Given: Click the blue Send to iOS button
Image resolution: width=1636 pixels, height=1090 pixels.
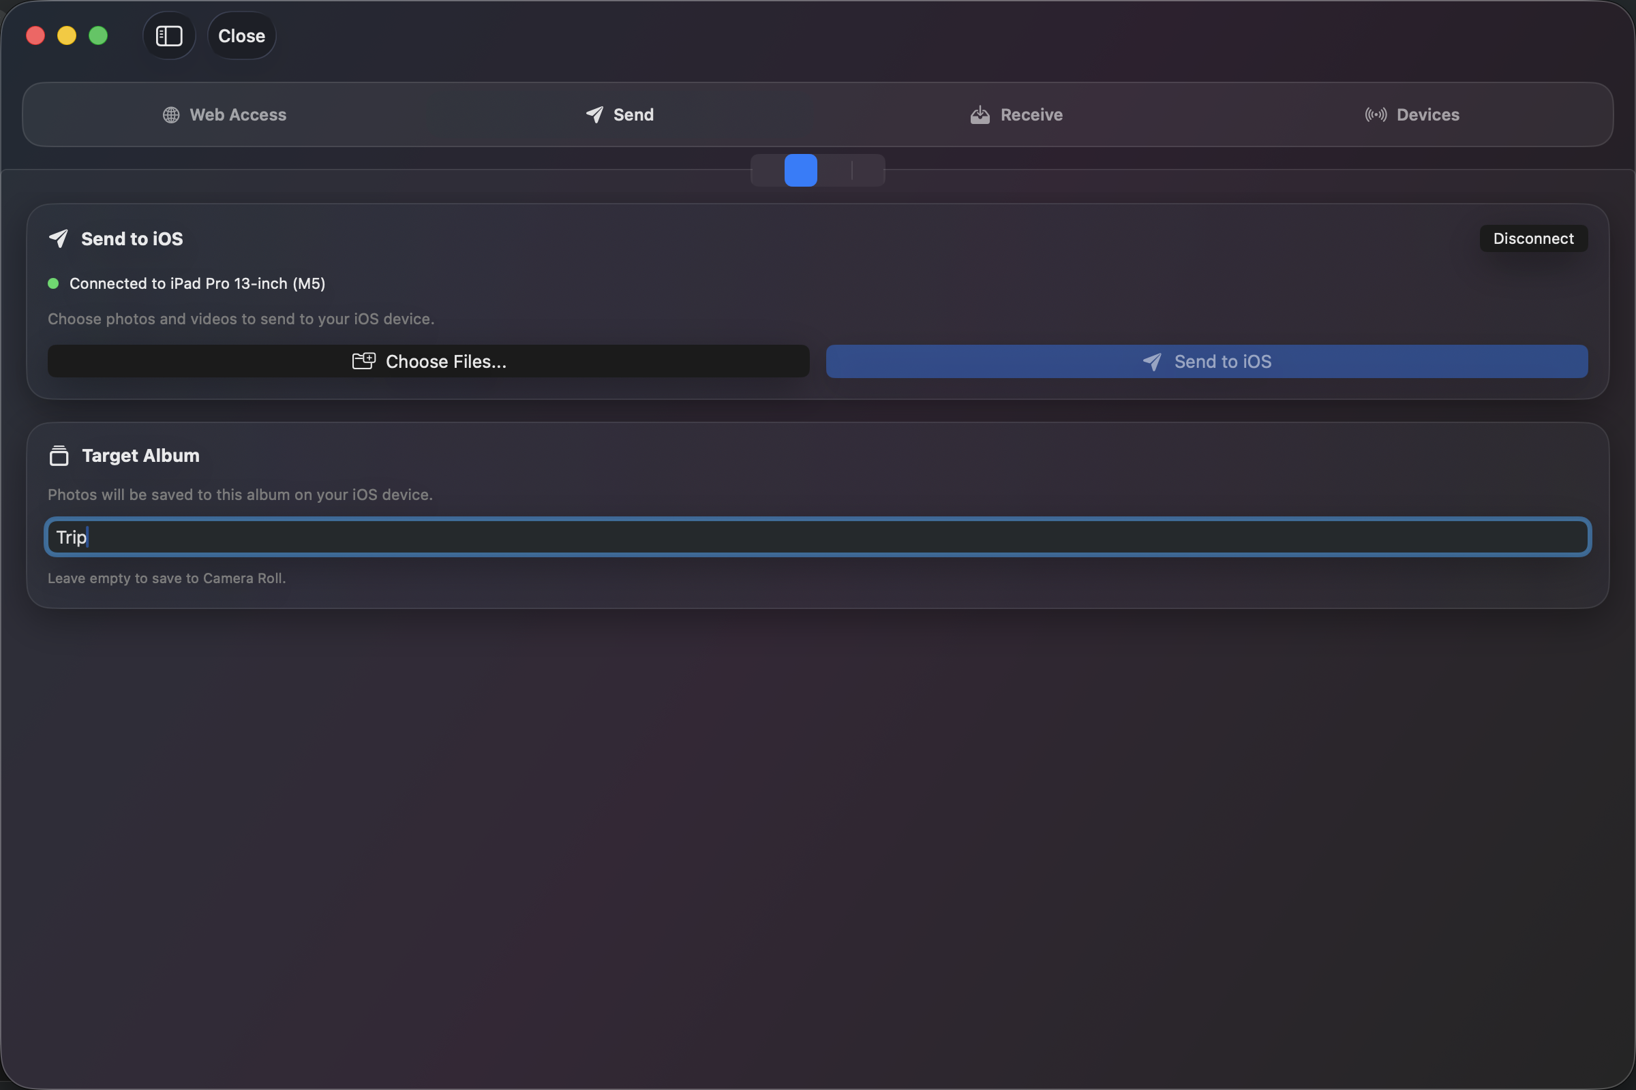Looking at the screenshot, I should click(x=1206, y=362).
